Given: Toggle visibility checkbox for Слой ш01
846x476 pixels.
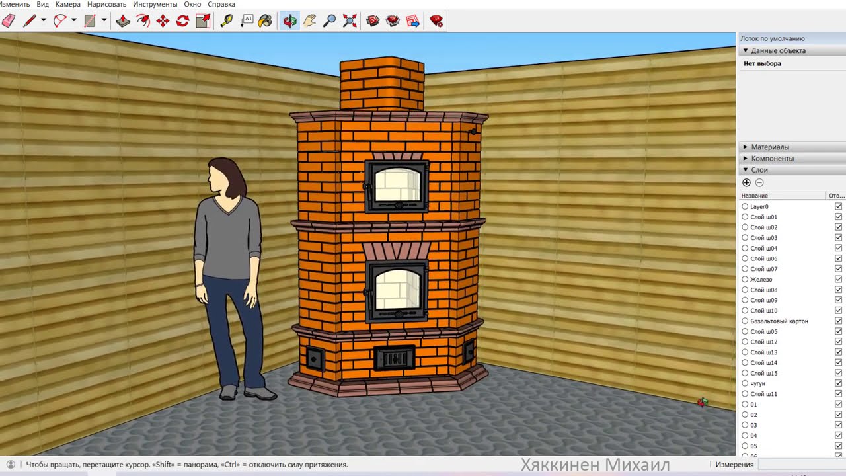Looking at the screenshot, I should pyautogui.click(x=838, y=217).
